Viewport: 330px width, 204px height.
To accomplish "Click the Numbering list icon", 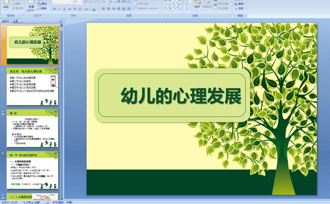I will click(x=111, y=2).
